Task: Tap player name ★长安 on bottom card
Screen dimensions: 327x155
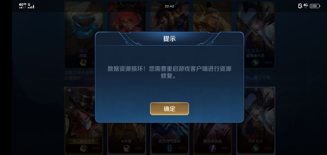Action: [126, 141]
